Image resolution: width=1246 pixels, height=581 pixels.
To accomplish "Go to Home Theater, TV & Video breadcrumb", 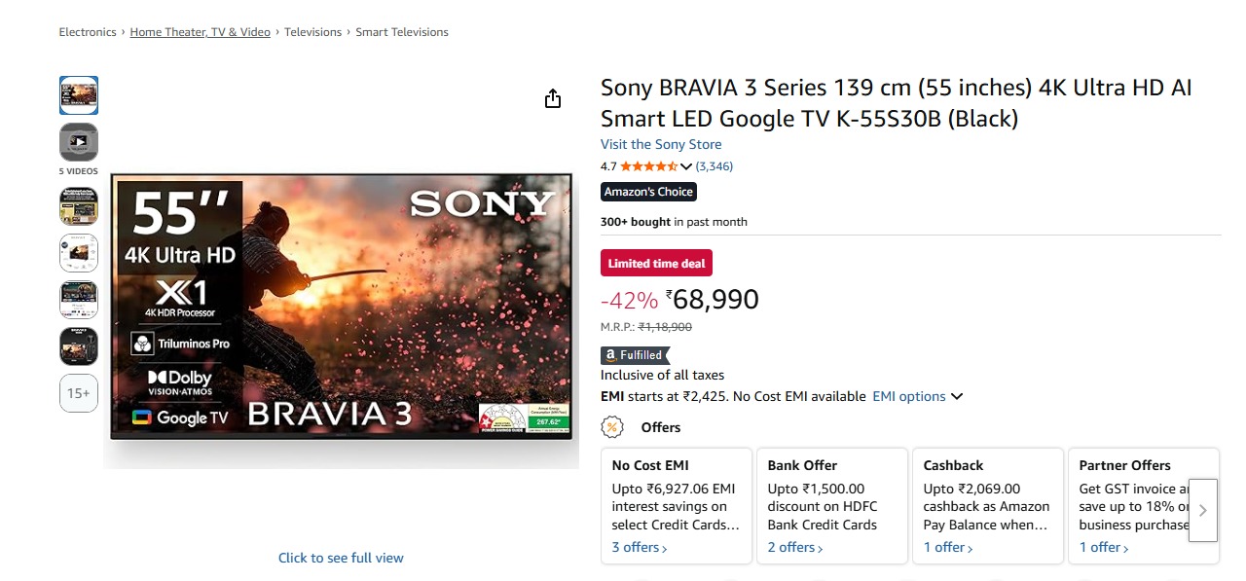I will click(201, 32).
